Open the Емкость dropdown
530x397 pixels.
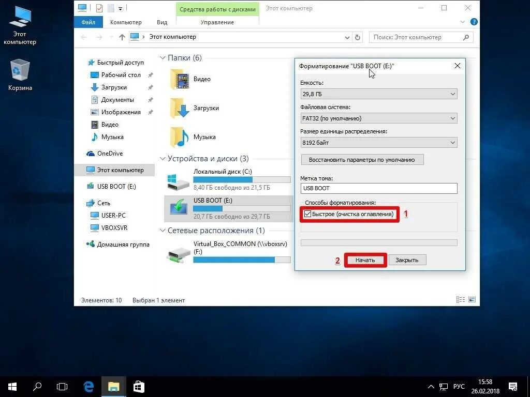click(379, 94)
